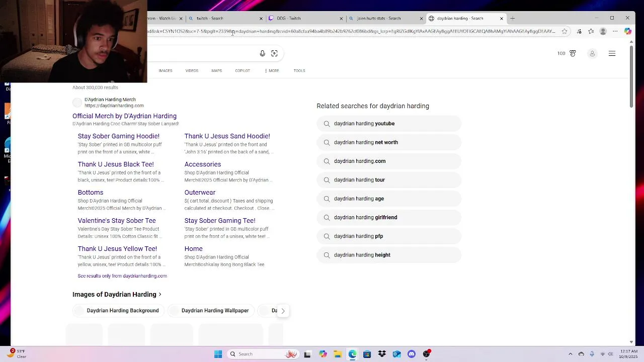Search related daydrian harding girlfriend
This screenshot has height=362, width=644.
(x=389, y=218)
